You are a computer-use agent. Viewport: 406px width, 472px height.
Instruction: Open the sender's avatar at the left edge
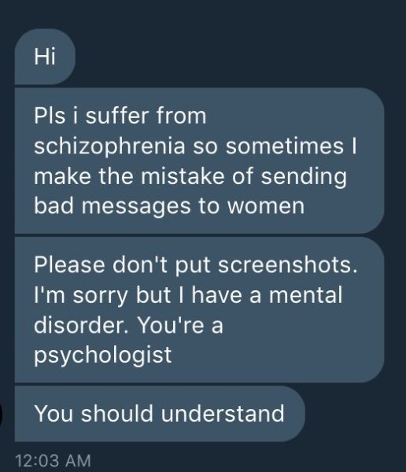pos(2,415)
